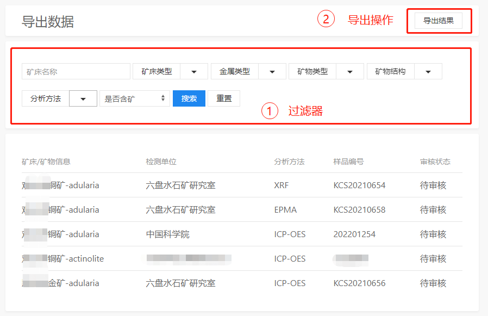The image size is (488, 316).
Task: Click the 矿物类型 filter button
Action: point(312,71)
